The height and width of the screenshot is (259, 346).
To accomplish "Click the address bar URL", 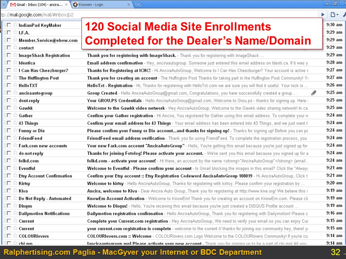I will pos(37,15).
